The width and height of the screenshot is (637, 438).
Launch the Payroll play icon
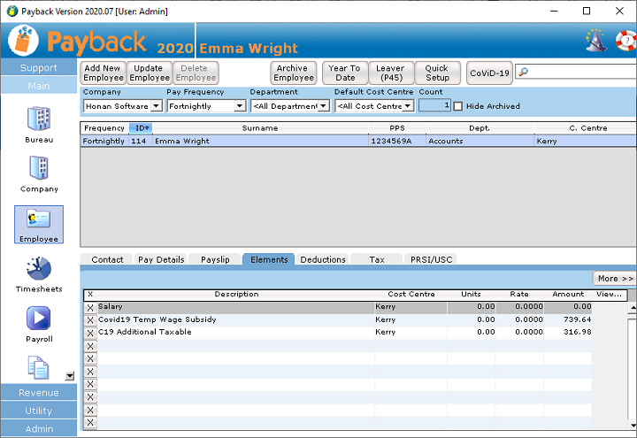(38, 319)
